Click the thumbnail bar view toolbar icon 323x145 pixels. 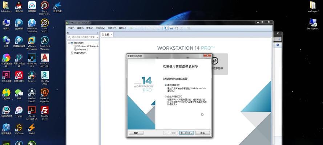pos(171,28)
